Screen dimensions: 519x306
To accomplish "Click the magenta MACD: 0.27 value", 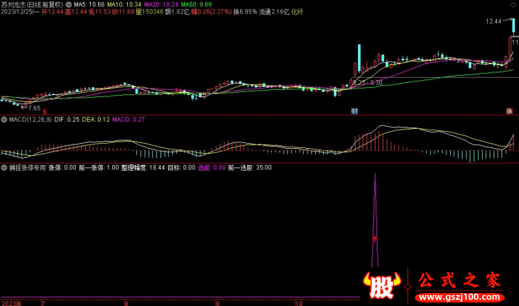I will (x=128, y=120).
